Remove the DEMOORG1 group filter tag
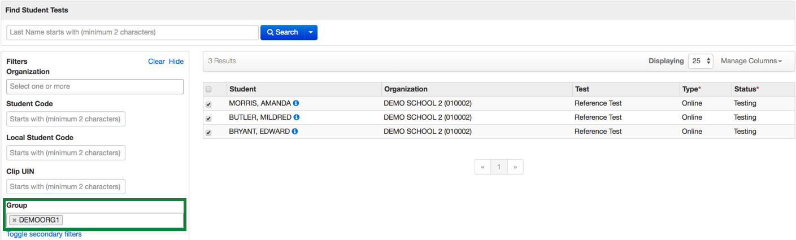Image resolution: width=796 pixels, height=240 pixels. [14, 220]
